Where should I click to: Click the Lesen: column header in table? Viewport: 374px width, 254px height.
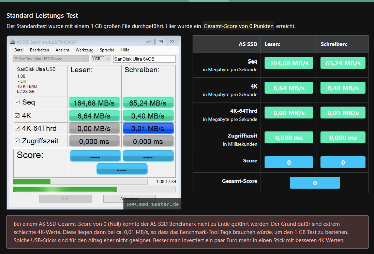pos(272,44)
